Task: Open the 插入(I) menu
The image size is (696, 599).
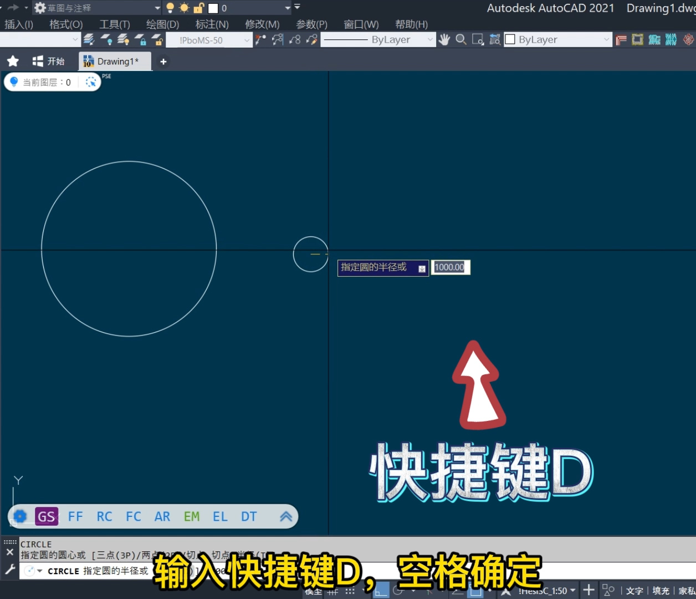Action: pyautogui.click(x=19, y=24)
